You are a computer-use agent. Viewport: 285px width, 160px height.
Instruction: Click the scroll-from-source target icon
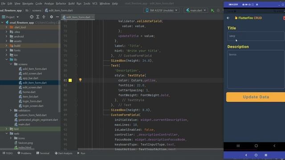(x=32, y=17)
